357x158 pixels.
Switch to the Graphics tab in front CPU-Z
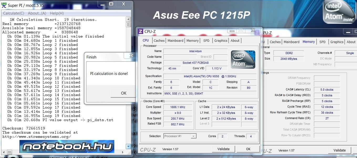(221, 40)
